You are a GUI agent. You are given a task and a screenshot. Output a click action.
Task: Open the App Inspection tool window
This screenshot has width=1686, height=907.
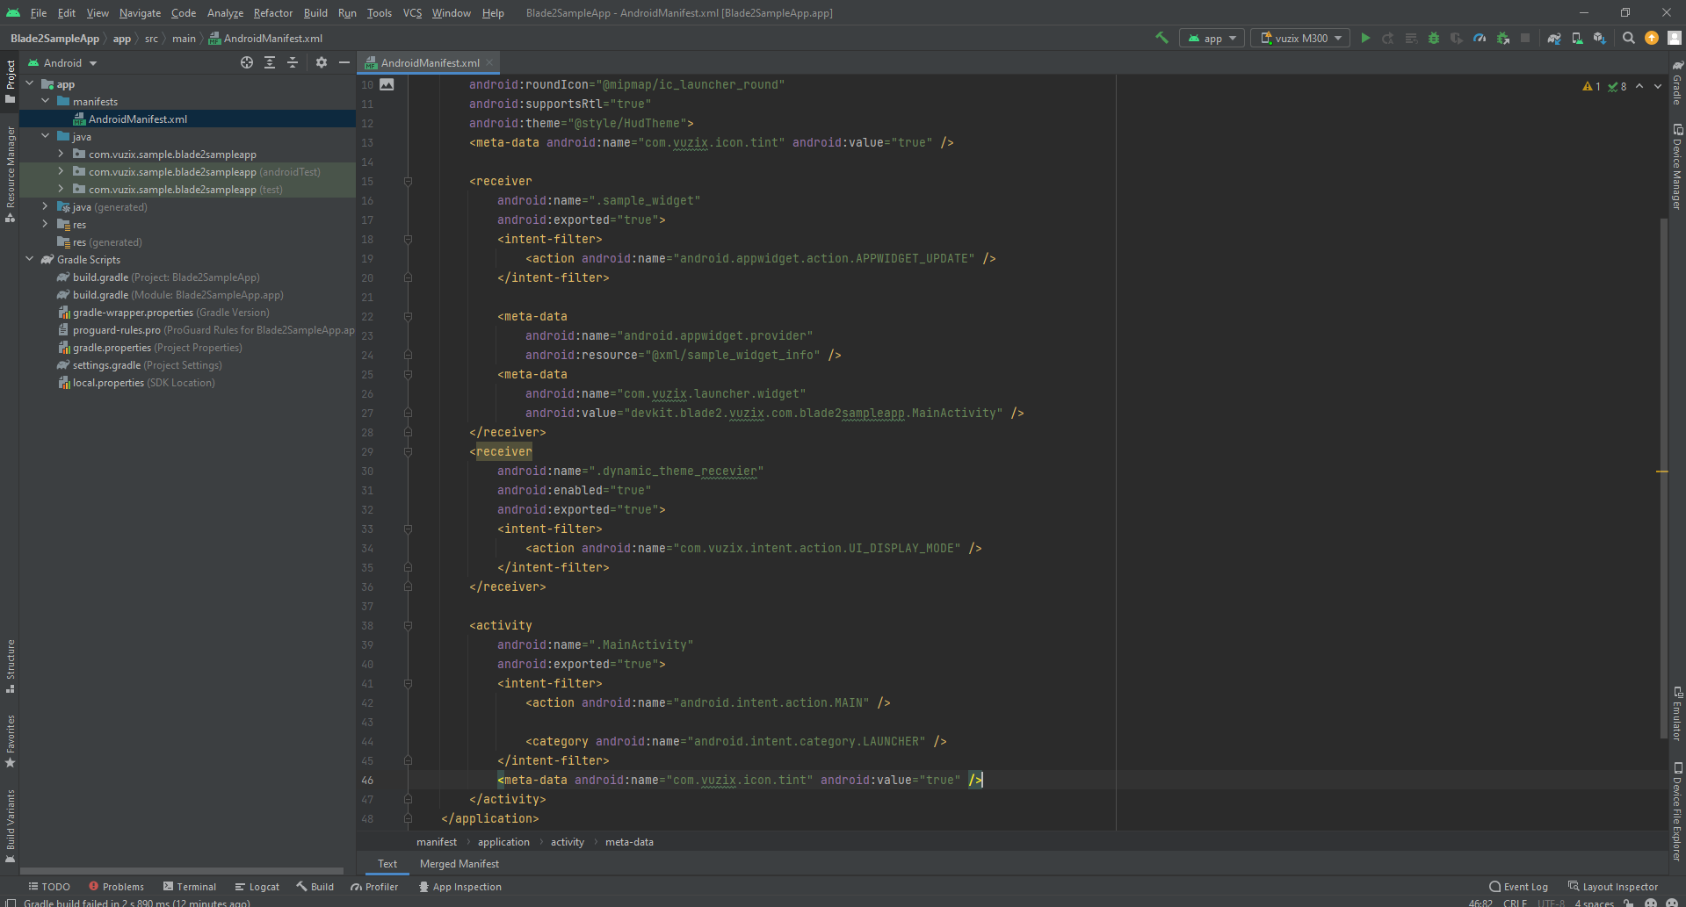coord(460,887)
